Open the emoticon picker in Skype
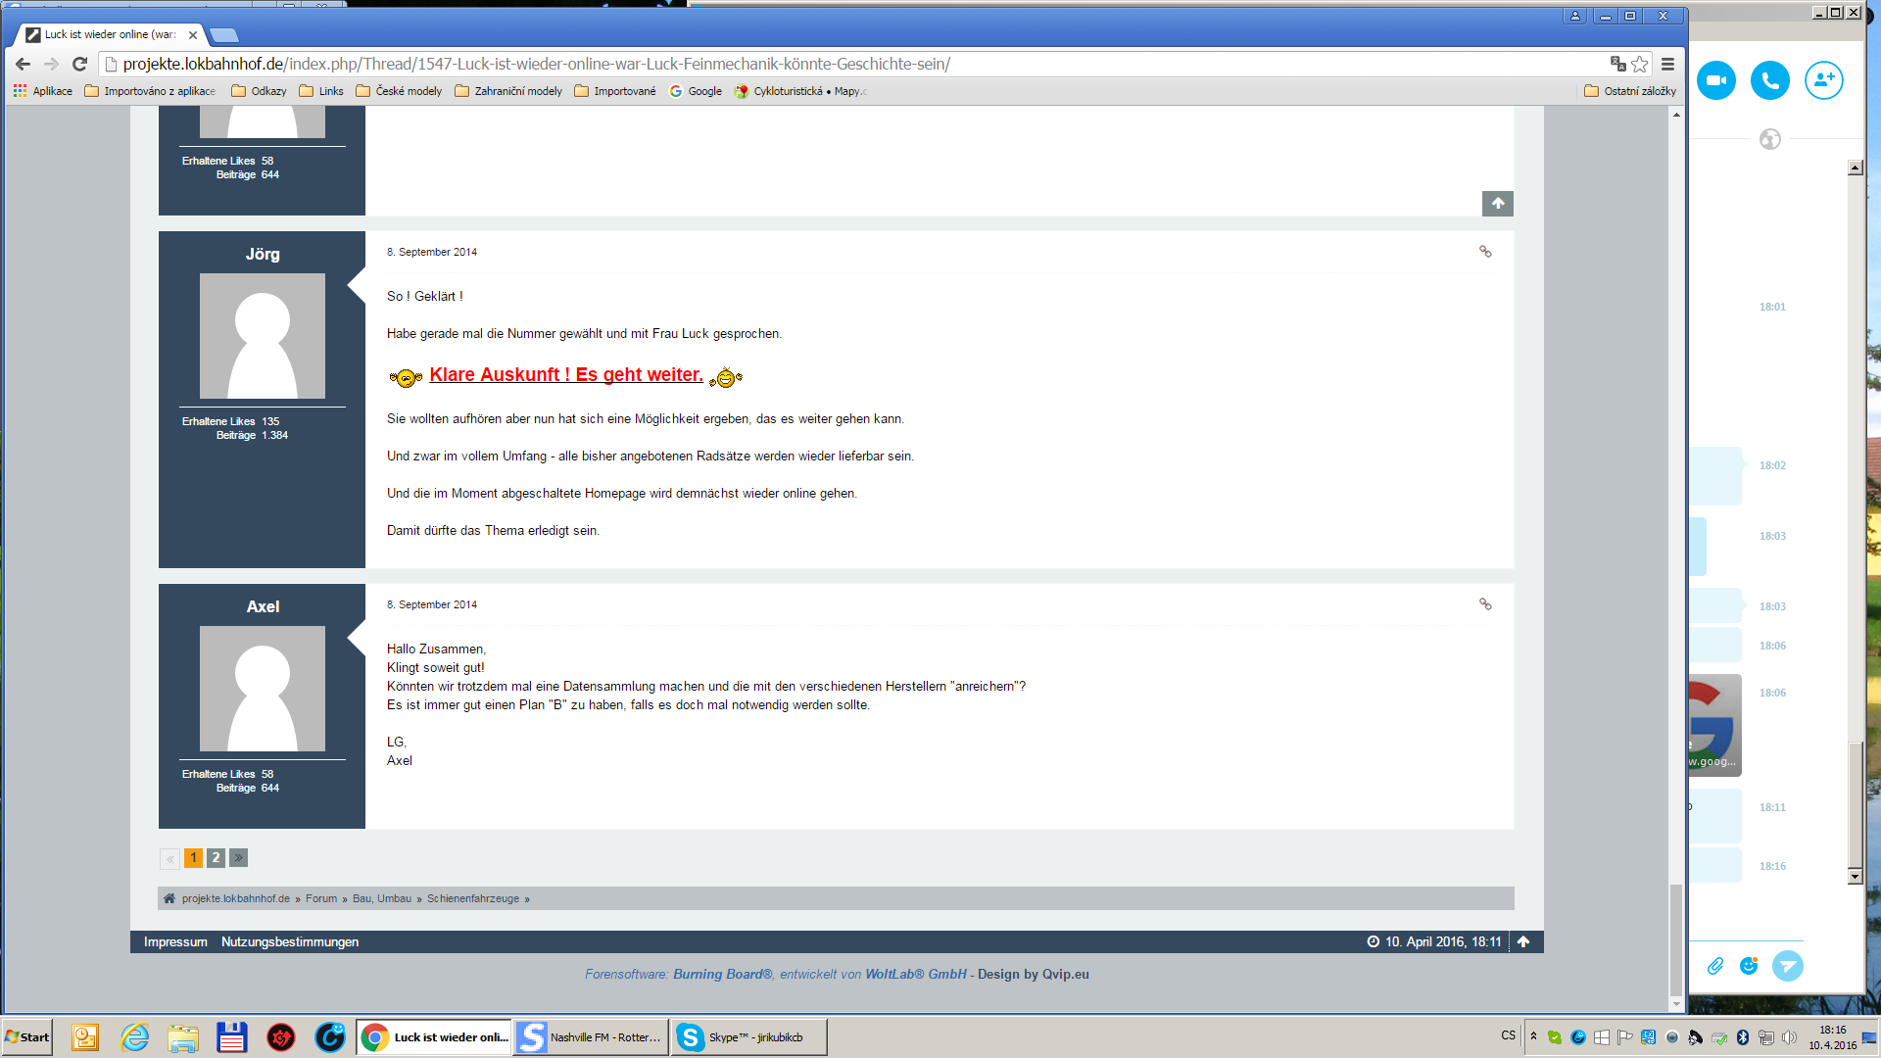Screen dimensions: 1881x1058 coord(1749,966)
